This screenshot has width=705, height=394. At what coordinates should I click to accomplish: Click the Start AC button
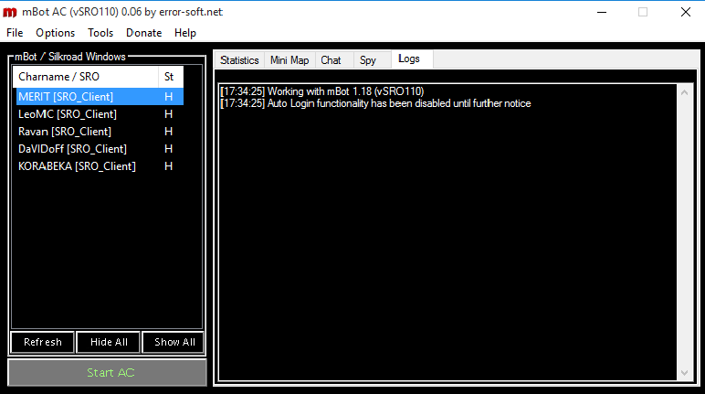click(x=108, y=372)
